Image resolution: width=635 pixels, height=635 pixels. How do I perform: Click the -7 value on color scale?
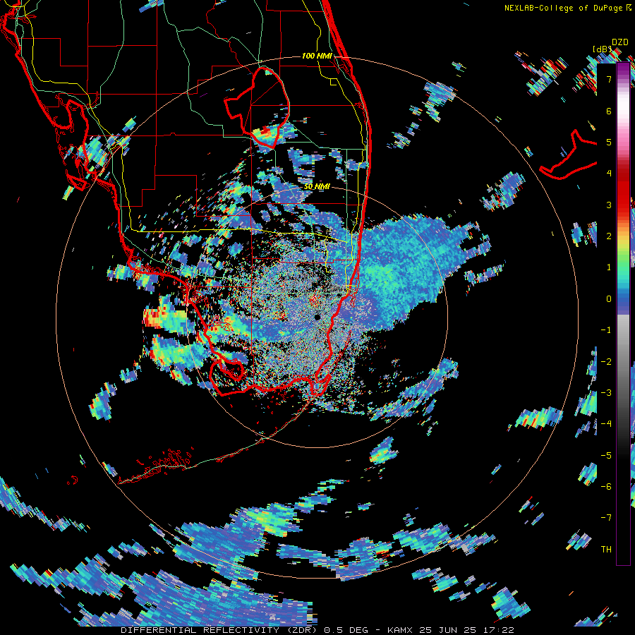coord(606,518)
